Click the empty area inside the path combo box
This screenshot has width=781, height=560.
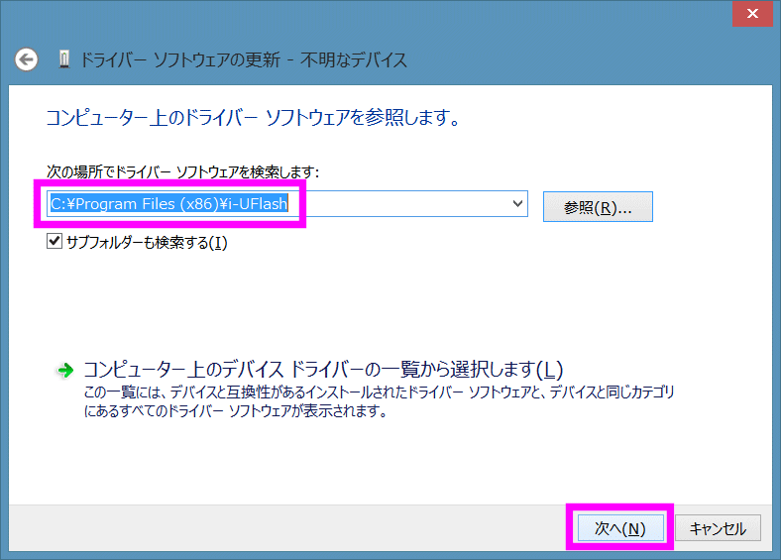[406, 204]
